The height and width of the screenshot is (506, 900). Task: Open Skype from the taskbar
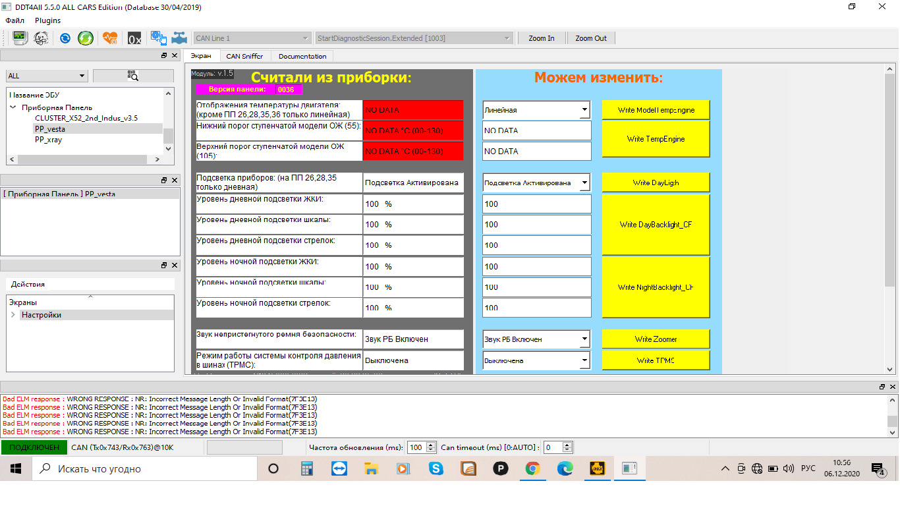coord(436,468)
